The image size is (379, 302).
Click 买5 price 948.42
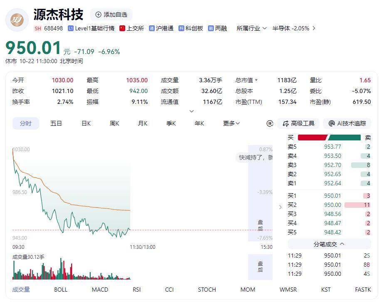click(x=332, y=232)
